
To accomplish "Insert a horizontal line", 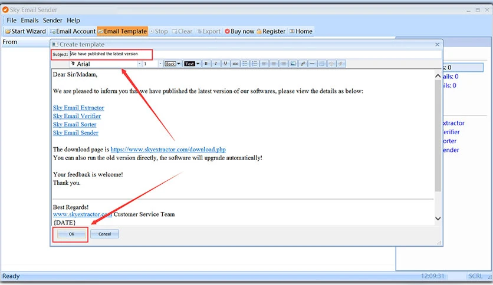I will point(312,64).
